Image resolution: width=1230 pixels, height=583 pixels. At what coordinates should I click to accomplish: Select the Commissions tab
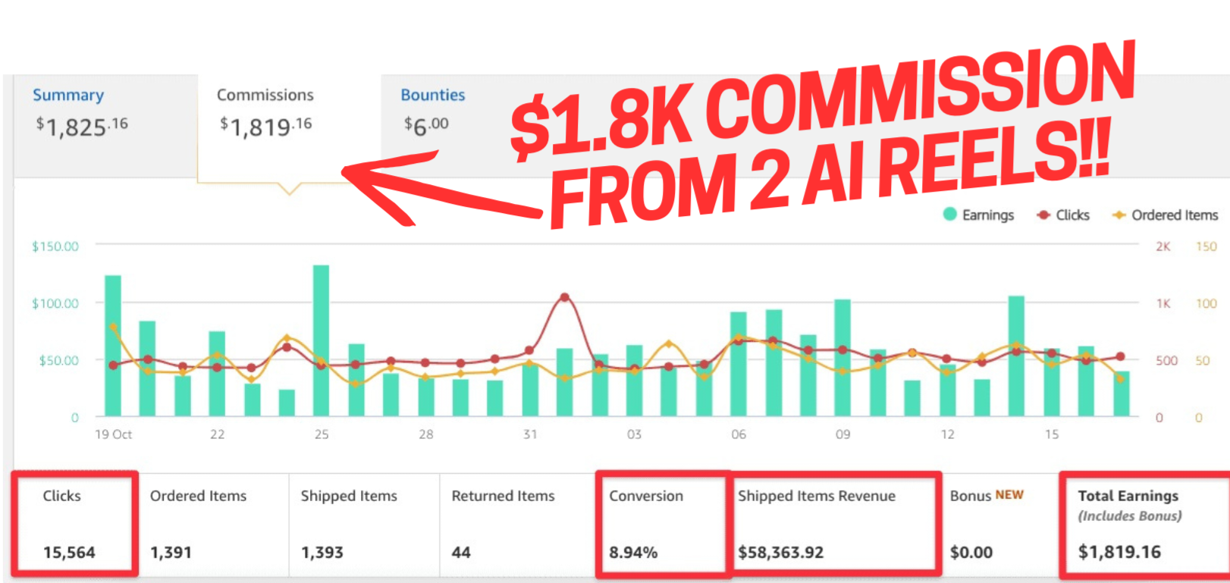point(265,96)
